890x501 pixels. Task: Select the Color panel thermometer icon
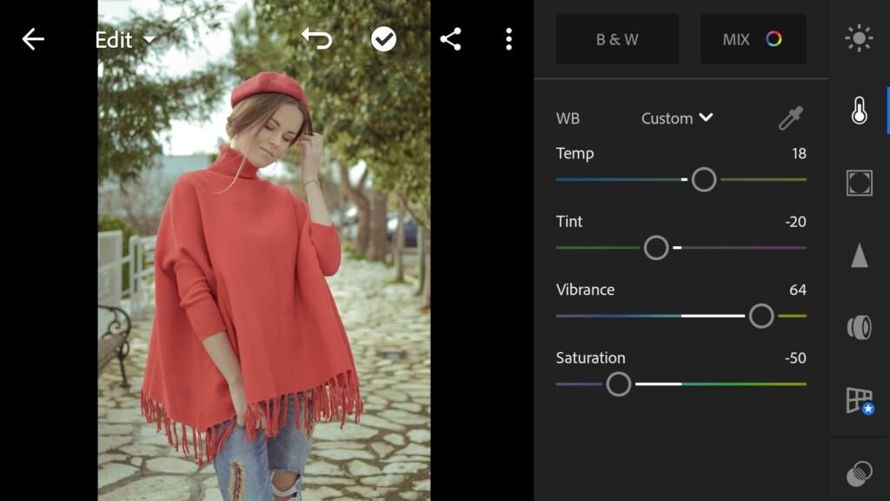859,110
